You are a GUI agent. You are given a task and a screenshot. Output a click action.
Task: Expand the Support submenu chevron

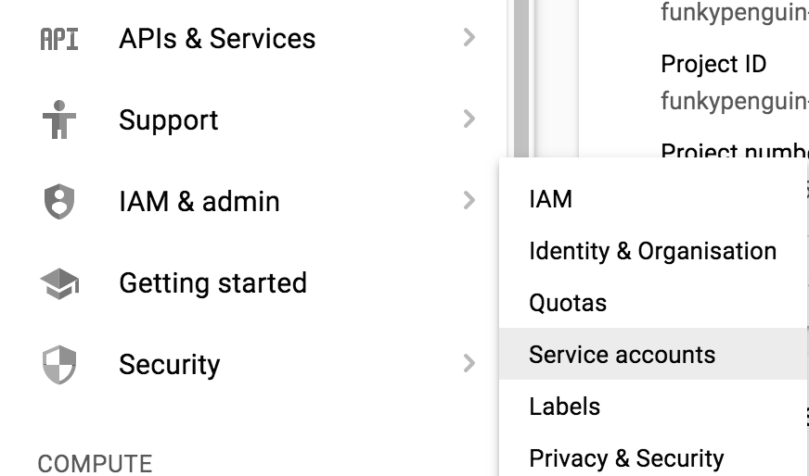pos(469,119)
